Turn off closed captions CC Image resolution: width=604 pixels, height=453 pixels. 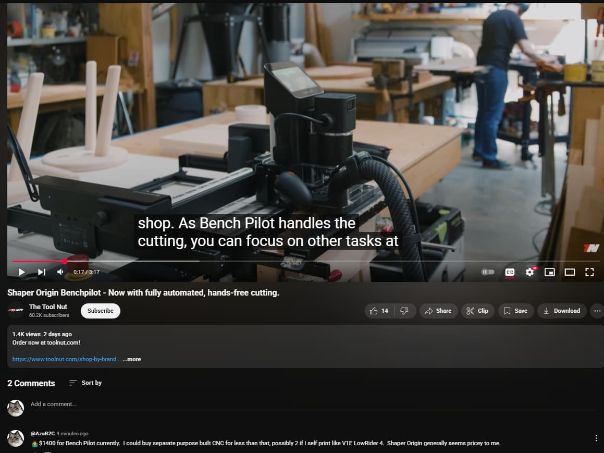(510, 272)
